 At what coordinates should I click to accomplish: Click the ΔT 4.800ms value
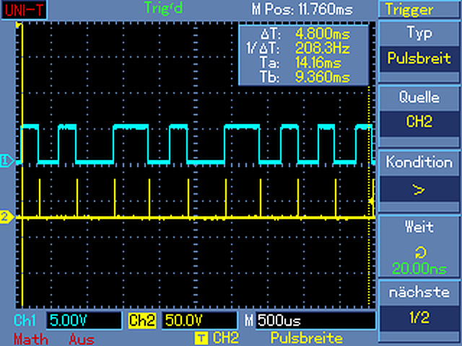(323, 34)
